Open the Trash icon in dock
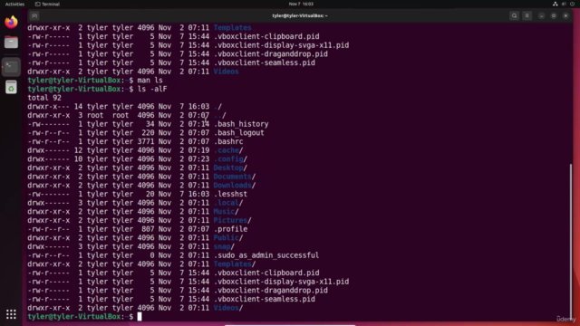Viewport: 580px width, 326px height. point(11,88)
